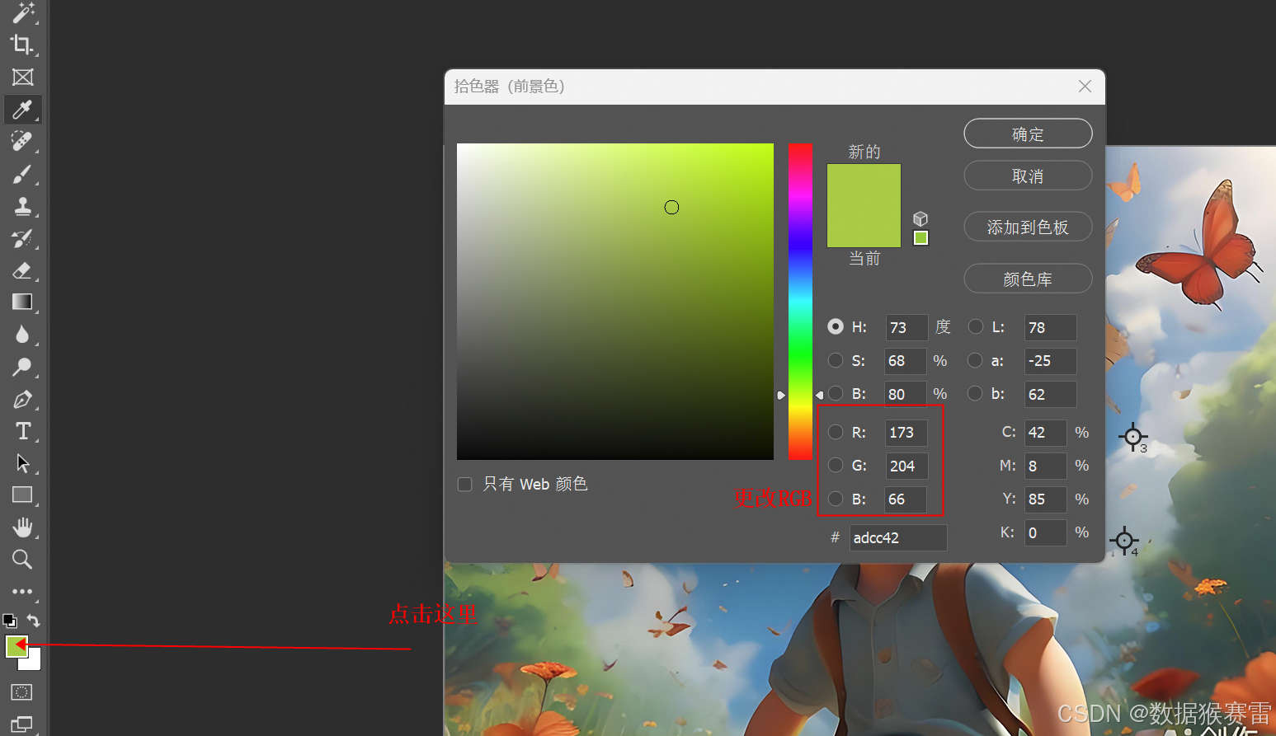
Task: Select the History Brush tool
Action: pyautogui.click(x=22, y=239)
